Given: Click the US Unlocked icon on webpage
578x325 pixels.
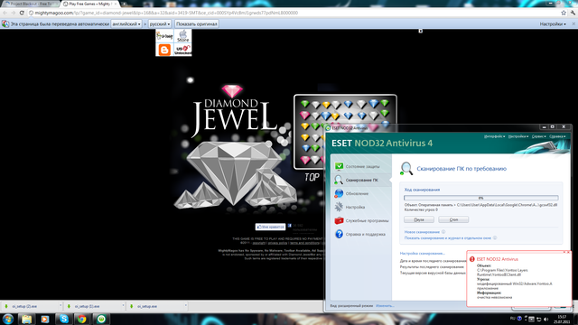Looking at the screenshot, I should click(x=182, y=50).
